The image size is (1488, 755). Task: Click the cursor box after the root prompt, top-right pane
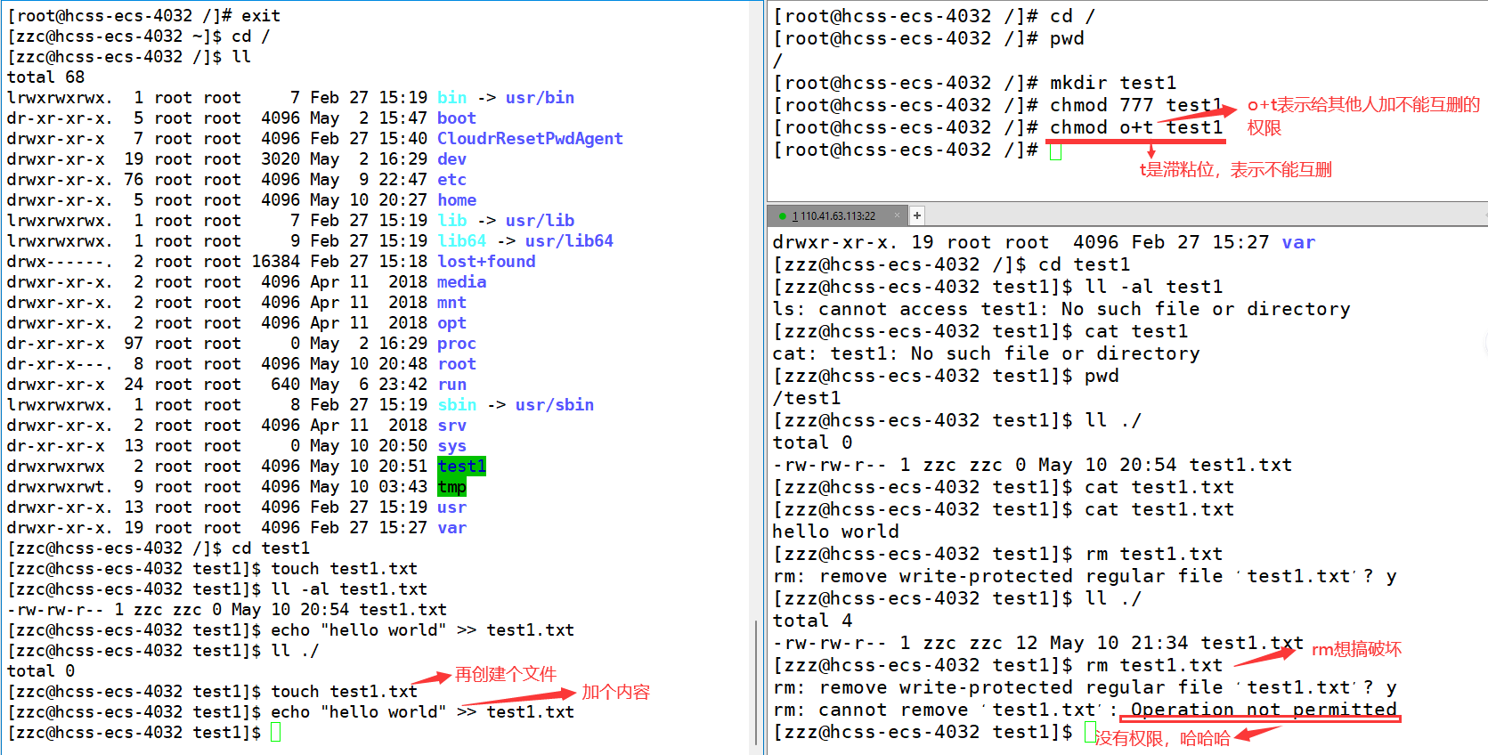(1055, 150)
